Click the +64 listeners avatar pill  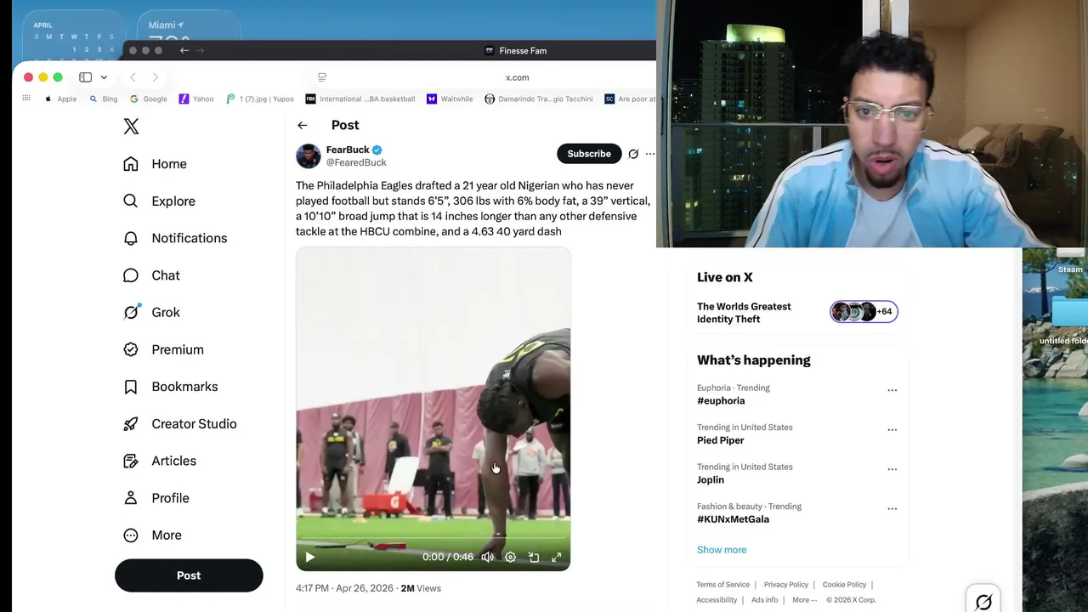(864, 312)
